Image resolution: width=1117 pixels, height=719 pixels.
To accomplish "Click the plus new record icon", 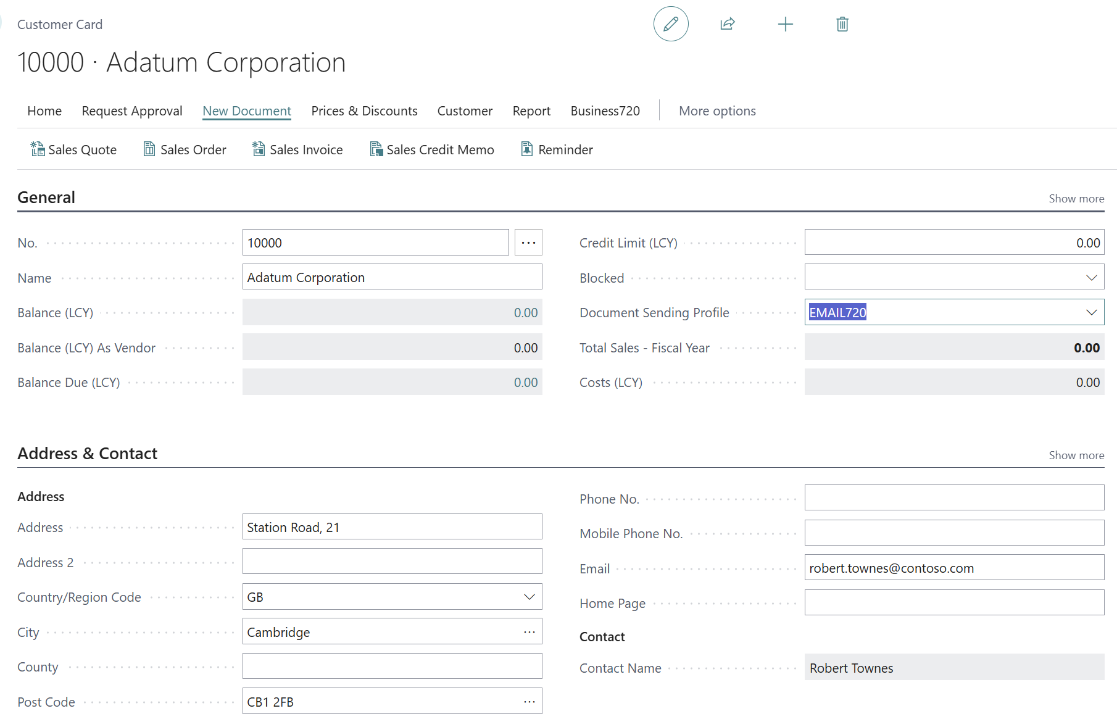I will pos(785,24).
